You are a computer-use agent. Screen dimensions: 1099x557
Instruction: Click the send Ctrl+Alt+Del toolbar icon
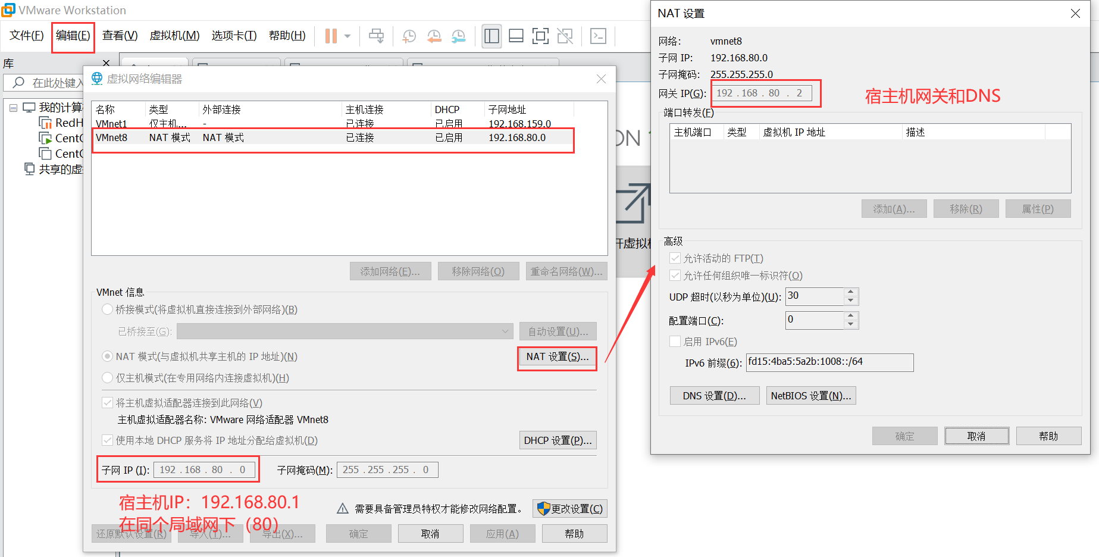pyautogui.click(x=376, y=36)
